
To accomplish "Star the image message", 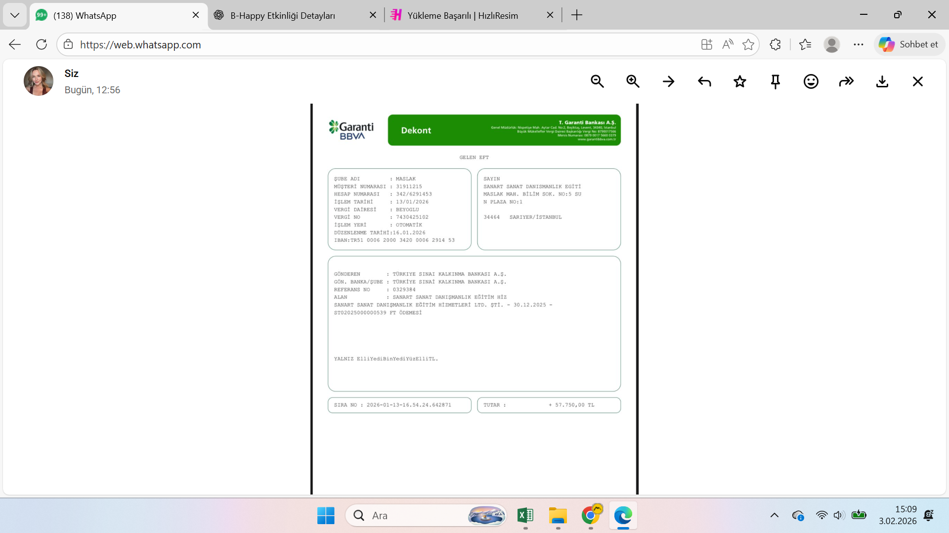I will [x=740, y=81].
